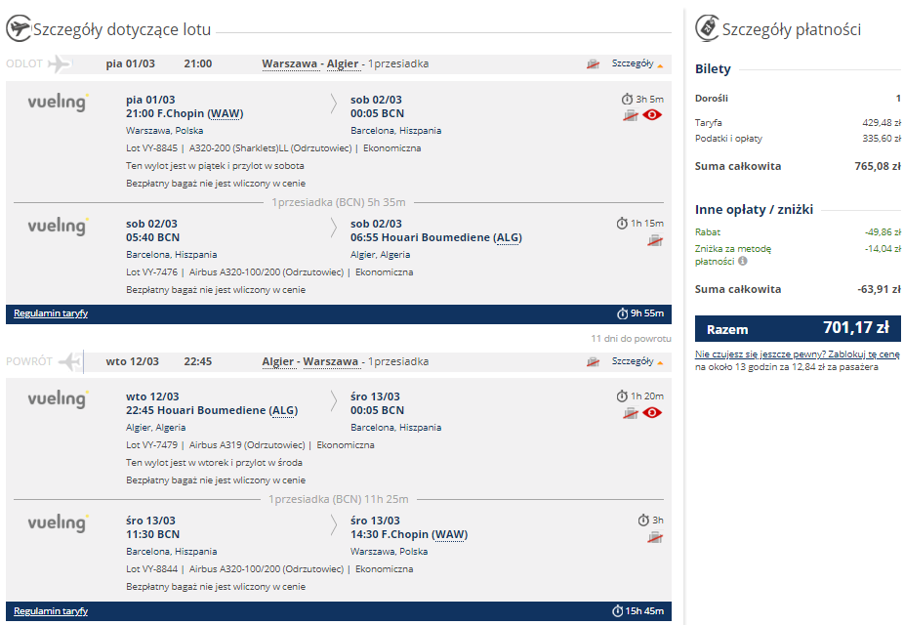The image size is (904, 625).
Task: Open Regulamin taryfy for outbound flight
Action: [51, 313]
